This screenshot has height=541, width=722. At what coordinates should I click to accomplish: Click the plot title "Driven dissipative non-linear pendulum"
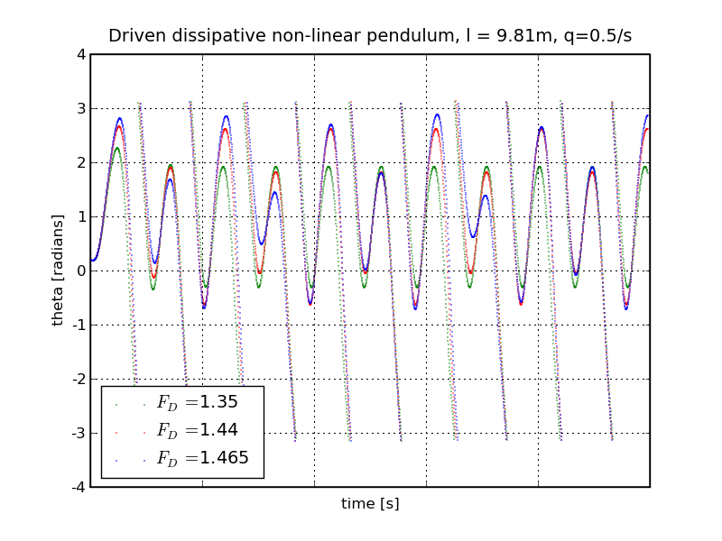pos(370,36)
